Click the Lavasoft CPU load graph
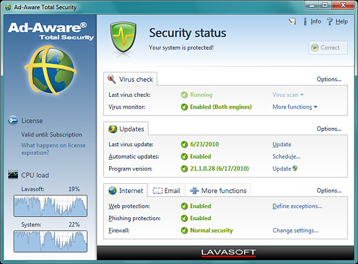Viewport: 358px width, 264px height. coord(51,206)
